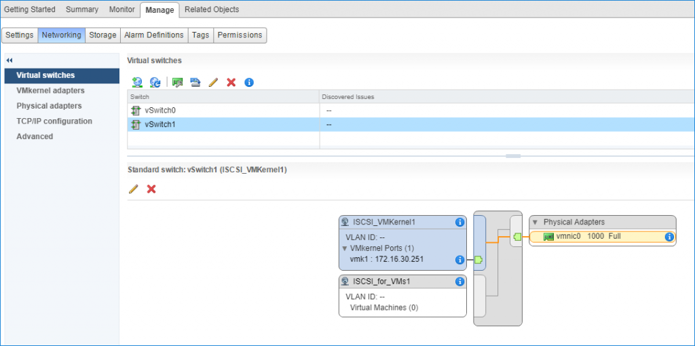The width and height of the screenshot is (695, 346).
Task: Click the ISCSI_VMKernel1 port group title
Action: tap(384, 222)
